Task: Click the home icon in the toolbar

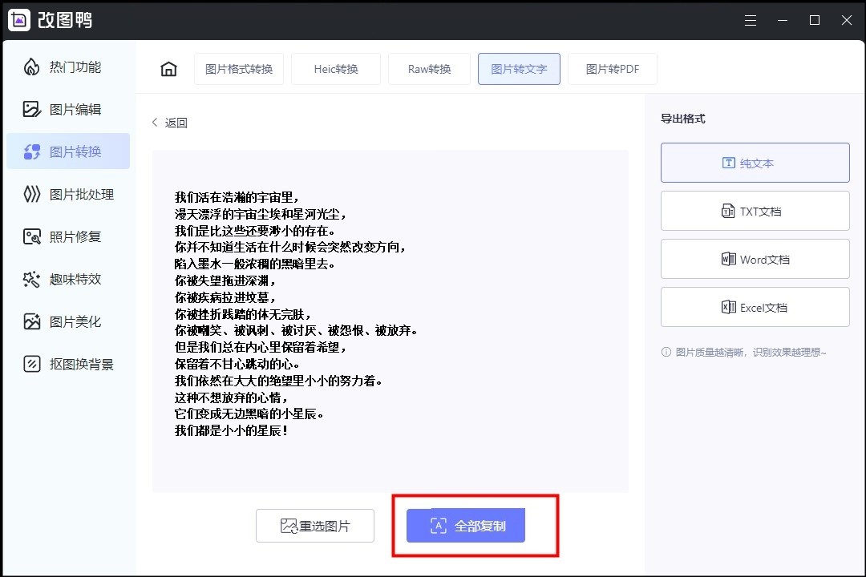Action: [168, 69]
